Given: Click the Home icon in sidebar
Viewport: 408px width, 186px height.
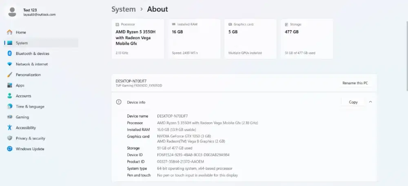Looking at the screenshot, I should [x=10, y=32].
